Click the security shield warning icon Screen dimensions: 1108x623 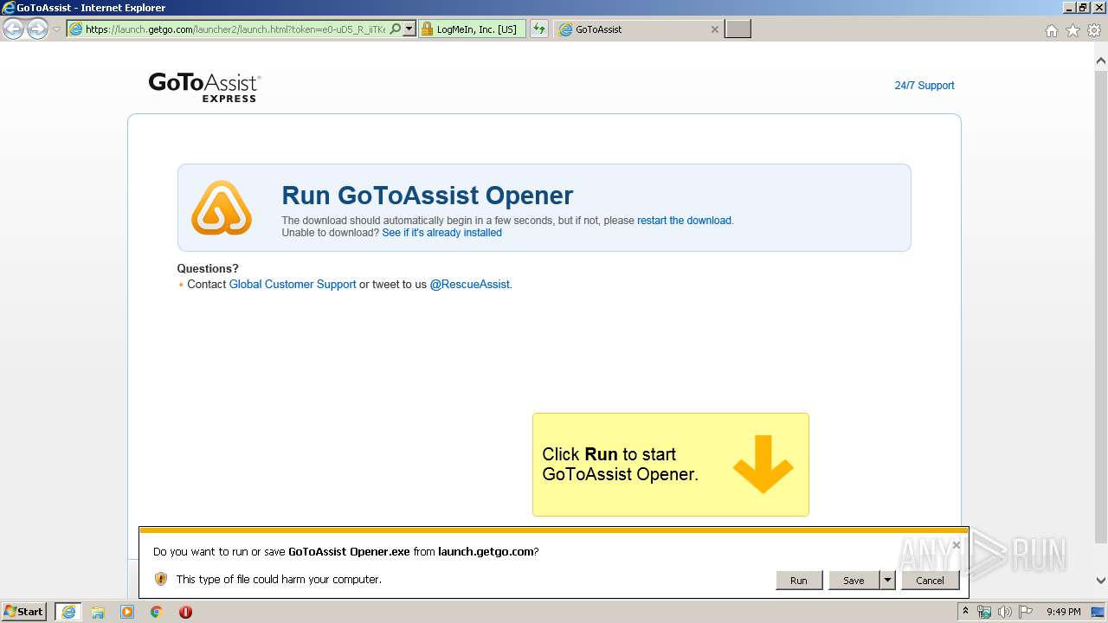(x=161, y=579)
